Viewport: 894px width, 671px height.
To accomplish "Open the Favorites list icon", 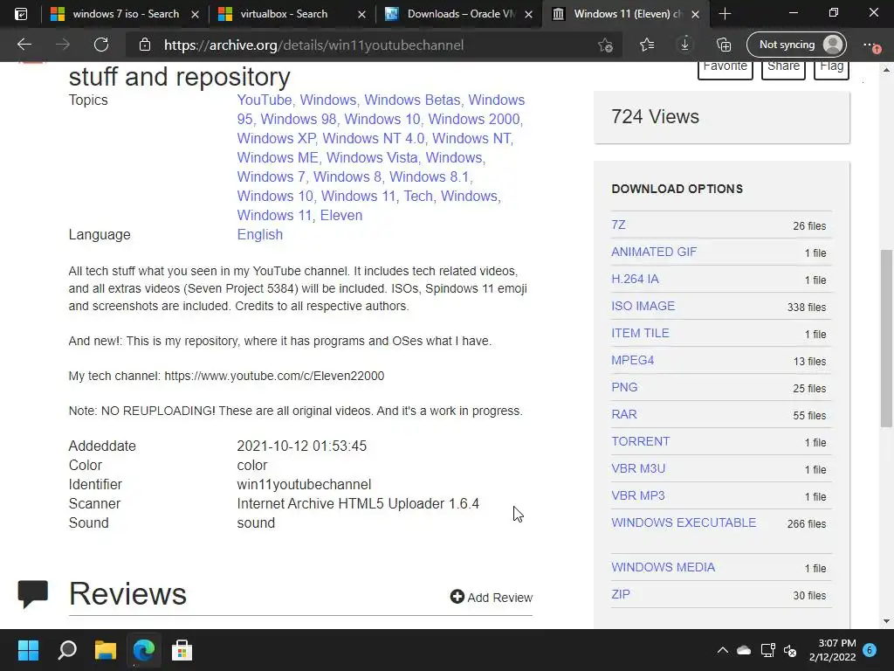I will (647, 45).
